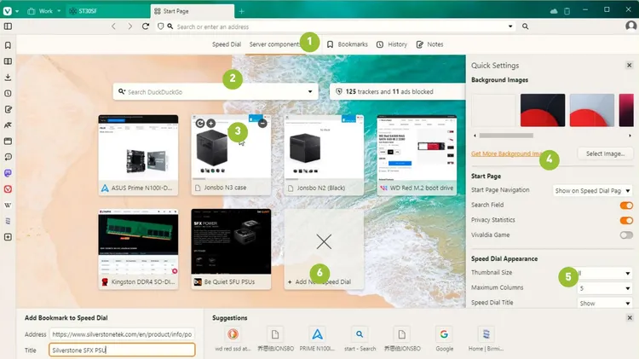Viewport: 639px width, 359px height.
Task: Select the dark red-circle background image
Action: (x=543, y=110)
